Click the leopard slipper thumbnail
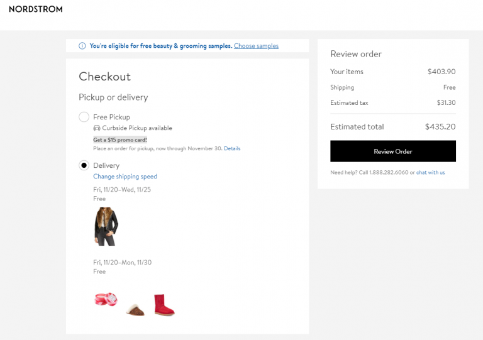Image resolution: width=483 pixels, height=340 pixels. coord(136,310)
